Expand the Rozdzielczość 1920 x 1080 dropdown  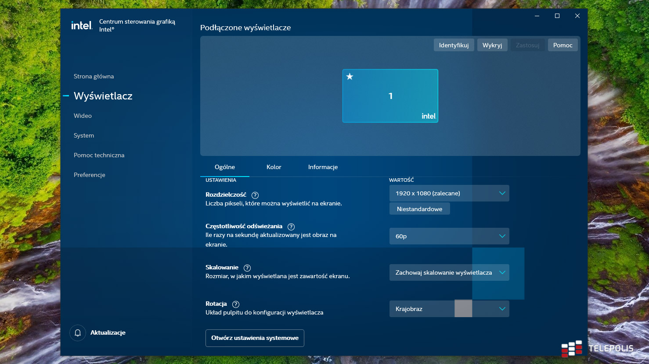click(x=449, y=193)
